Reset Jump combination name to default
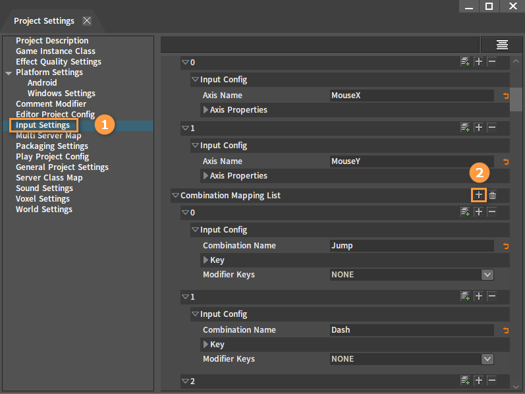Image resolution: width=525 pixels, height=394 pixels. pyautogui.click(x=506, y=246)
